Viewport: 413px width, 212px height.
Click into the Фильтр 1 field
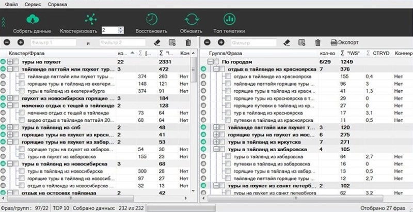[x=53, y=43]
